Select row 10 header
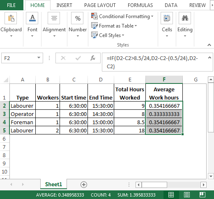 (x=5, y=171)
